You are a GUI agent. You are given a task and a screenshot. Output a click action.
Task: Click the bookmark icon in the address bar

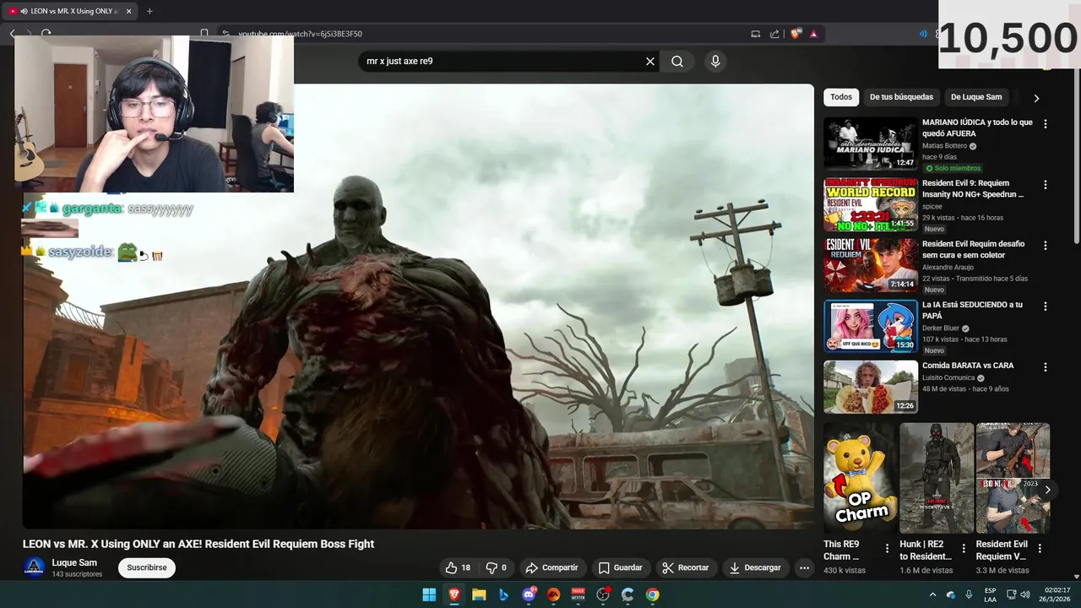[204, 34]
